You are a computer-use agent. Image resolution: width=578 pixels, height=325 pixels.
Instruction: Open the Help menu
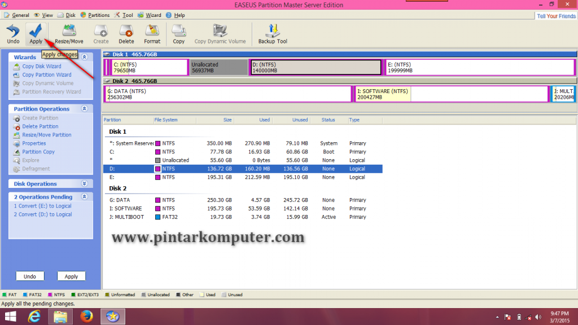175,15
